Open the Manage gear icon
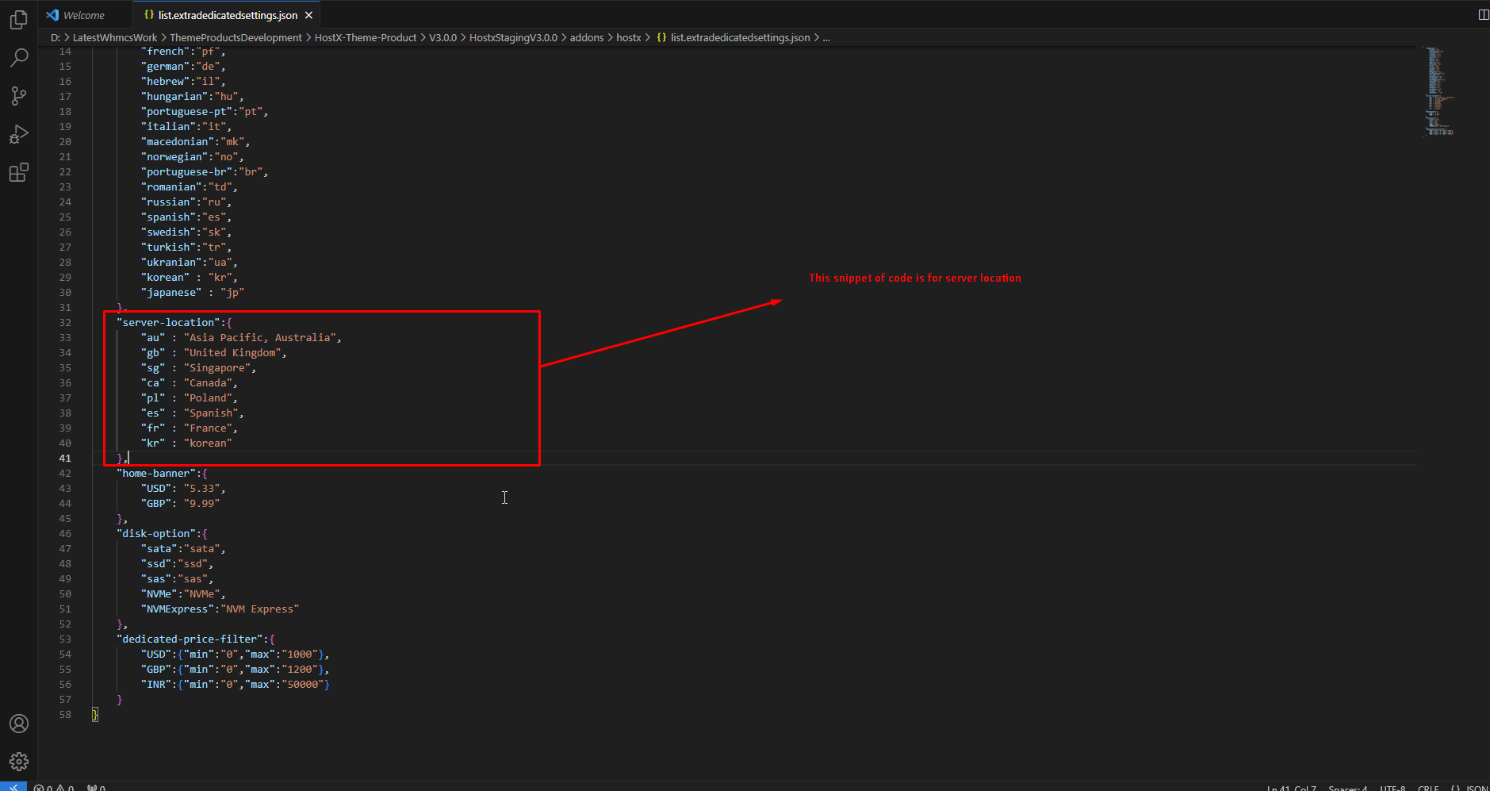Screen dimensions: 1490x791 (x=19, y=762)
